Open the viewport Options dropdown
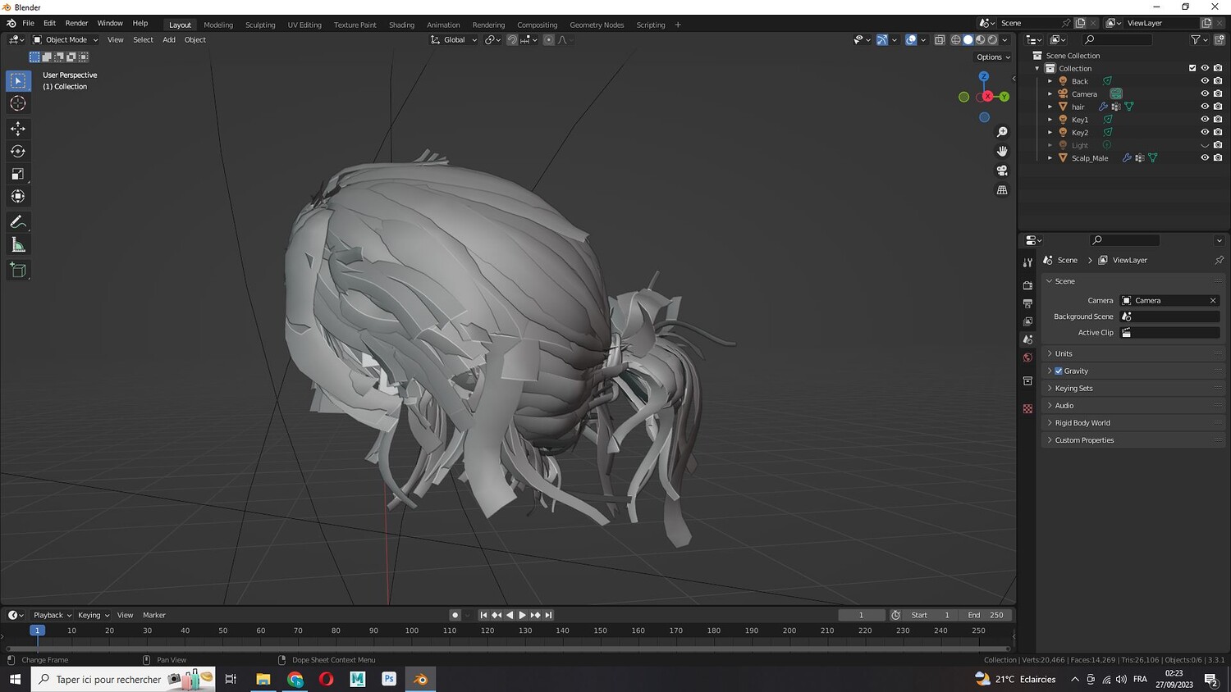 point(993,57)
